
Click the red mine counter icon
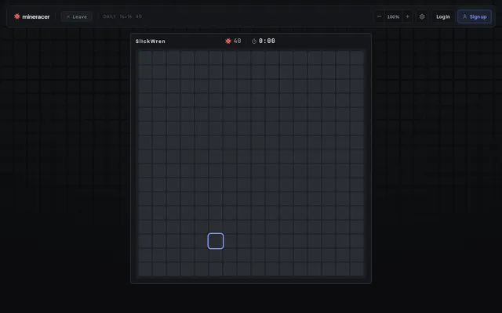point(228,41)
